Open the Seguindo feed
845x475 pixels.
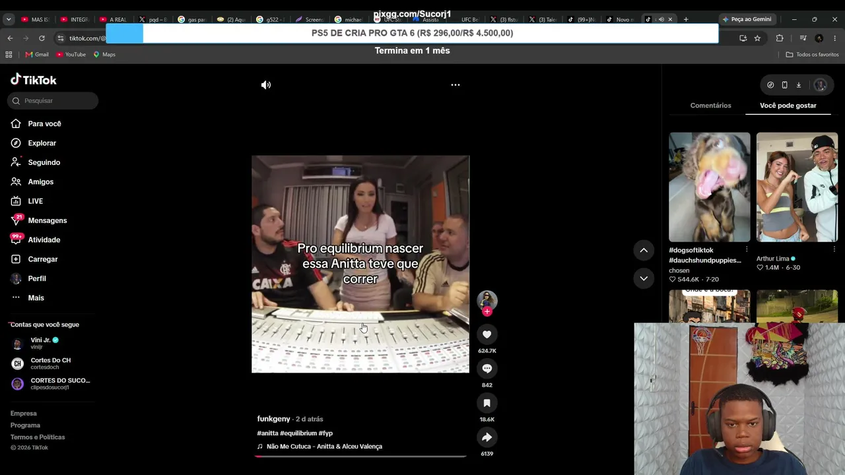coord(36,162)
